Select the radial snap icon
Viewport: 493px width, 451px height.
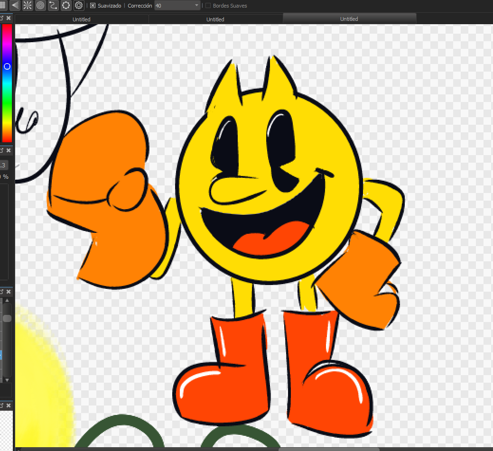[28, 5]
